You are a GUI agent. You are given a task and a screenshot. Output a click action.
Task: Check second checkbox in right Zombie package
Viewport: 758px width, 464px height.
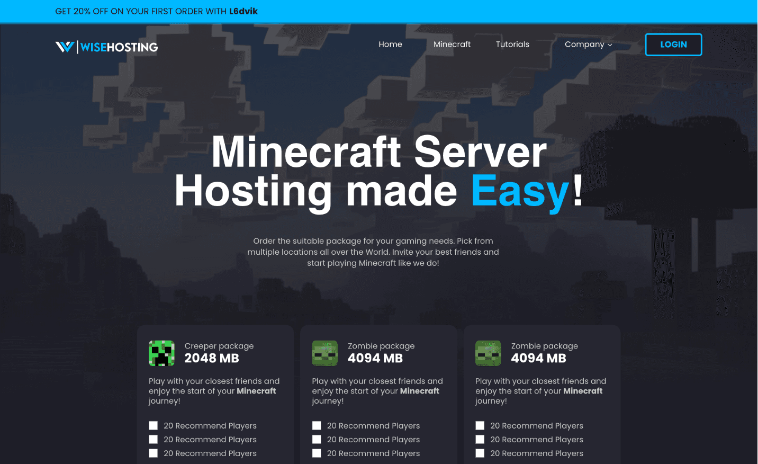coord(480,439)
